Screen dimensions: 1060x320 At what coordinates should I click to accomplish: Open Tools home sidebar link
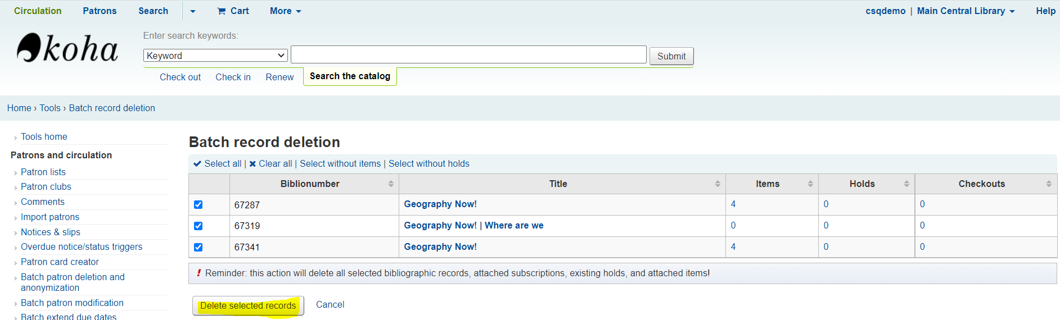click(x=44, y=136)
